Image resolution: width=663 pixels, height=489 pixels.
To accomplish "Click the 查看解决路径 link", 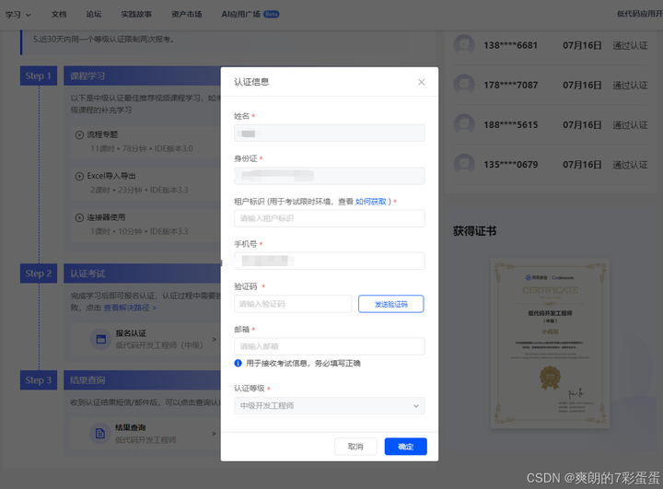I will click(130, 308).
